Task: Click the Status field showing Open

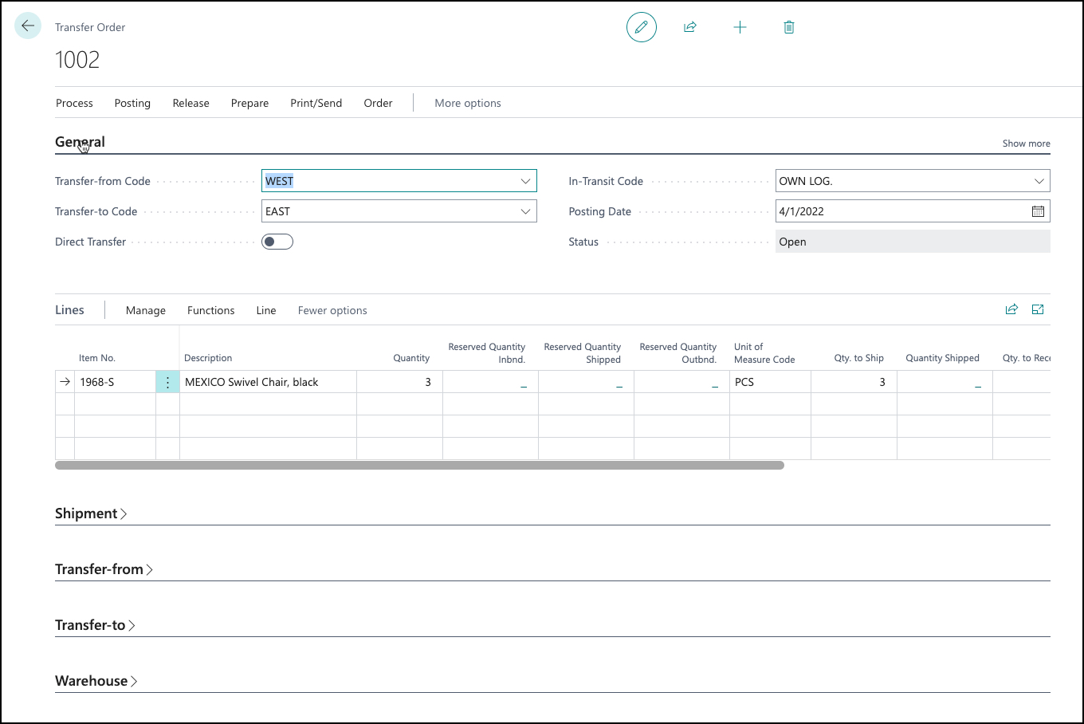Action: pyautogui.click(x=913, y=242)
